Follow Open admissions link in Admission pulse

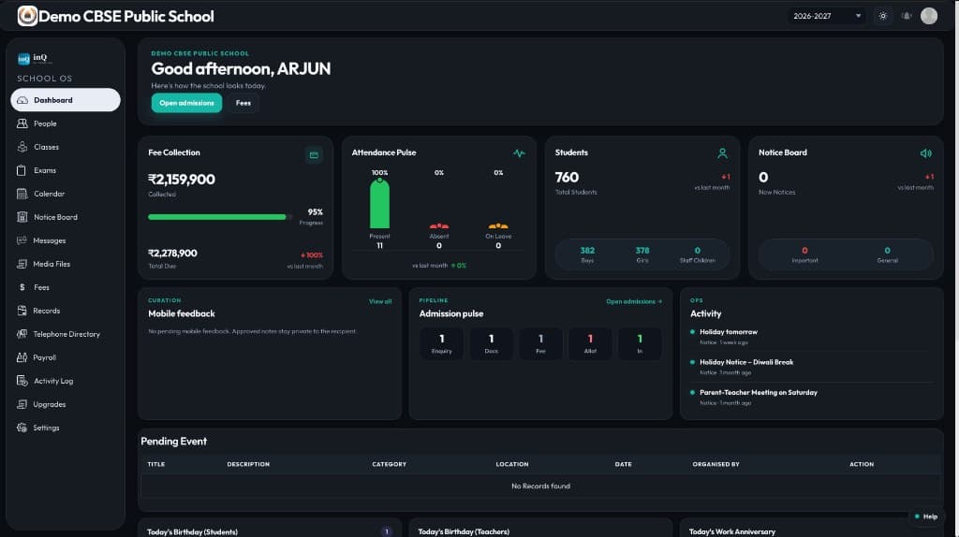[634, 301]
